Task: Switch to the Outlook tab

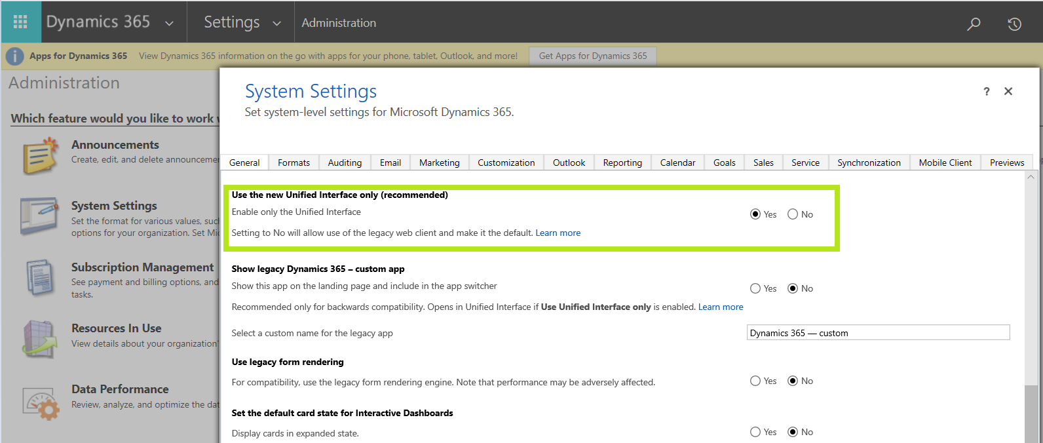Action: click(569, 163)
